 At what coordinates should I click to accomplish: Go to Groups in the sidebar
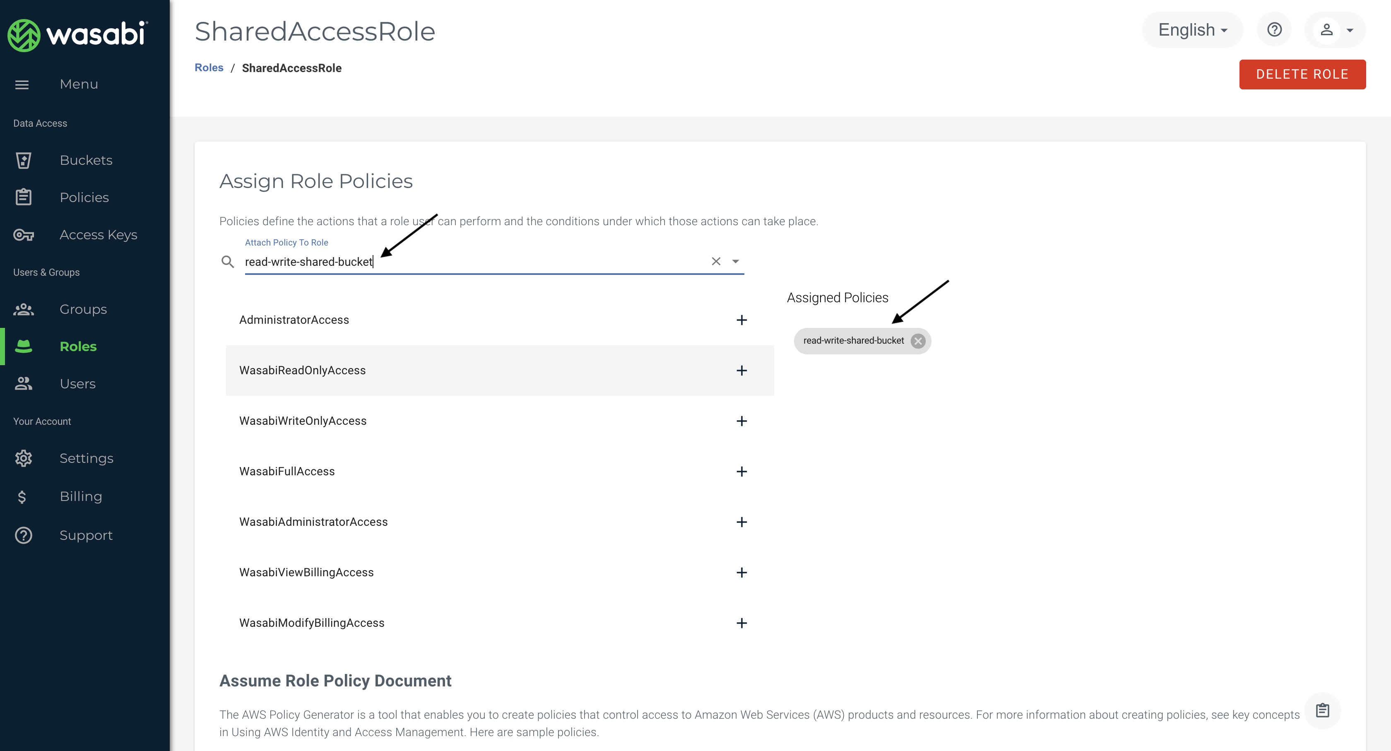pos(83,309)
